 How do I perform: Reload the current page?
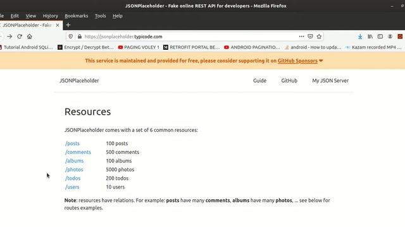[x=20, y=37]
